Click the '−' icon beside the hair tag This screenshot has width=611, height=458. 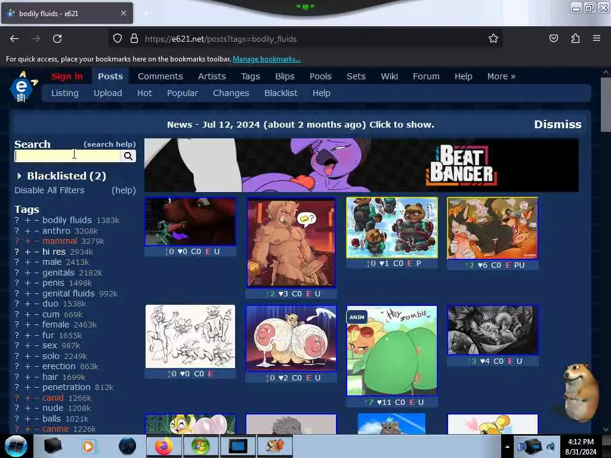point(36,377)
